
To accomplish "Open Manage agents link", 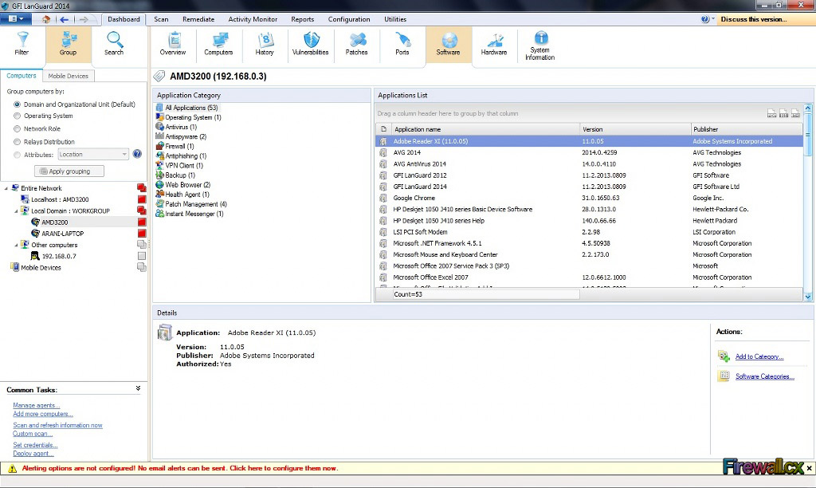I will 37,405.
